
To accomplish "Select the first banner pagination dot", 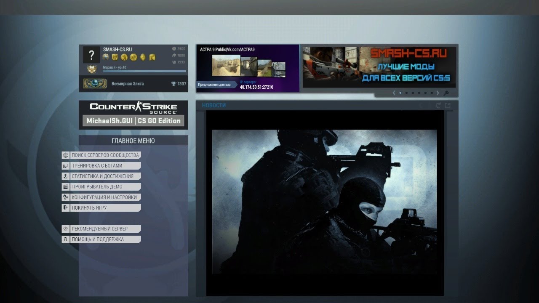I will coord(400,93).
